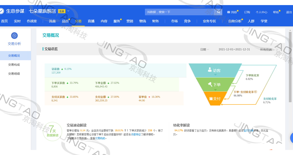Click the 下单 gavel icon in funnel
This screenshot has height=155, width=293.
tap(210, 84)
